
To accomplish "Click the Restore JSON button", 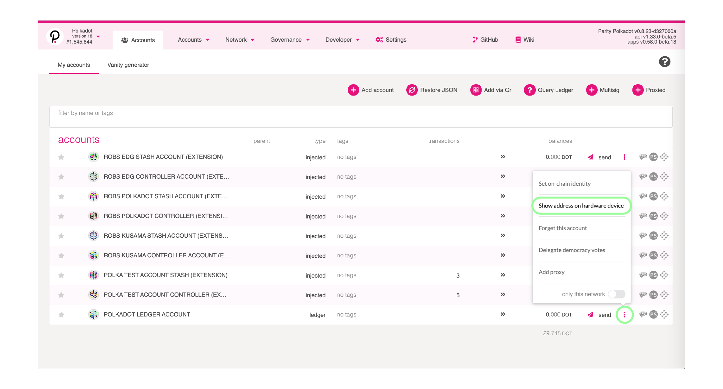I will pyautogui.click(x=432, y=90).
